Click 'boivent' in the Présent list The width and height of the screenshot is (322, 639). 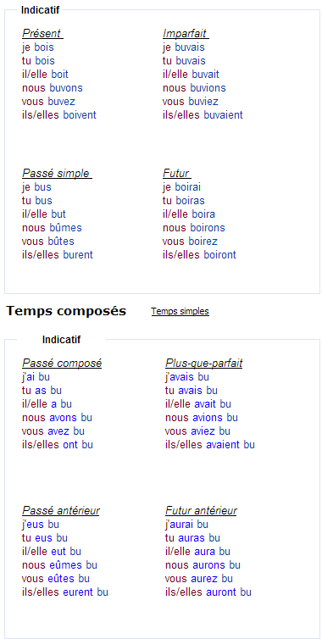[80, 115]
